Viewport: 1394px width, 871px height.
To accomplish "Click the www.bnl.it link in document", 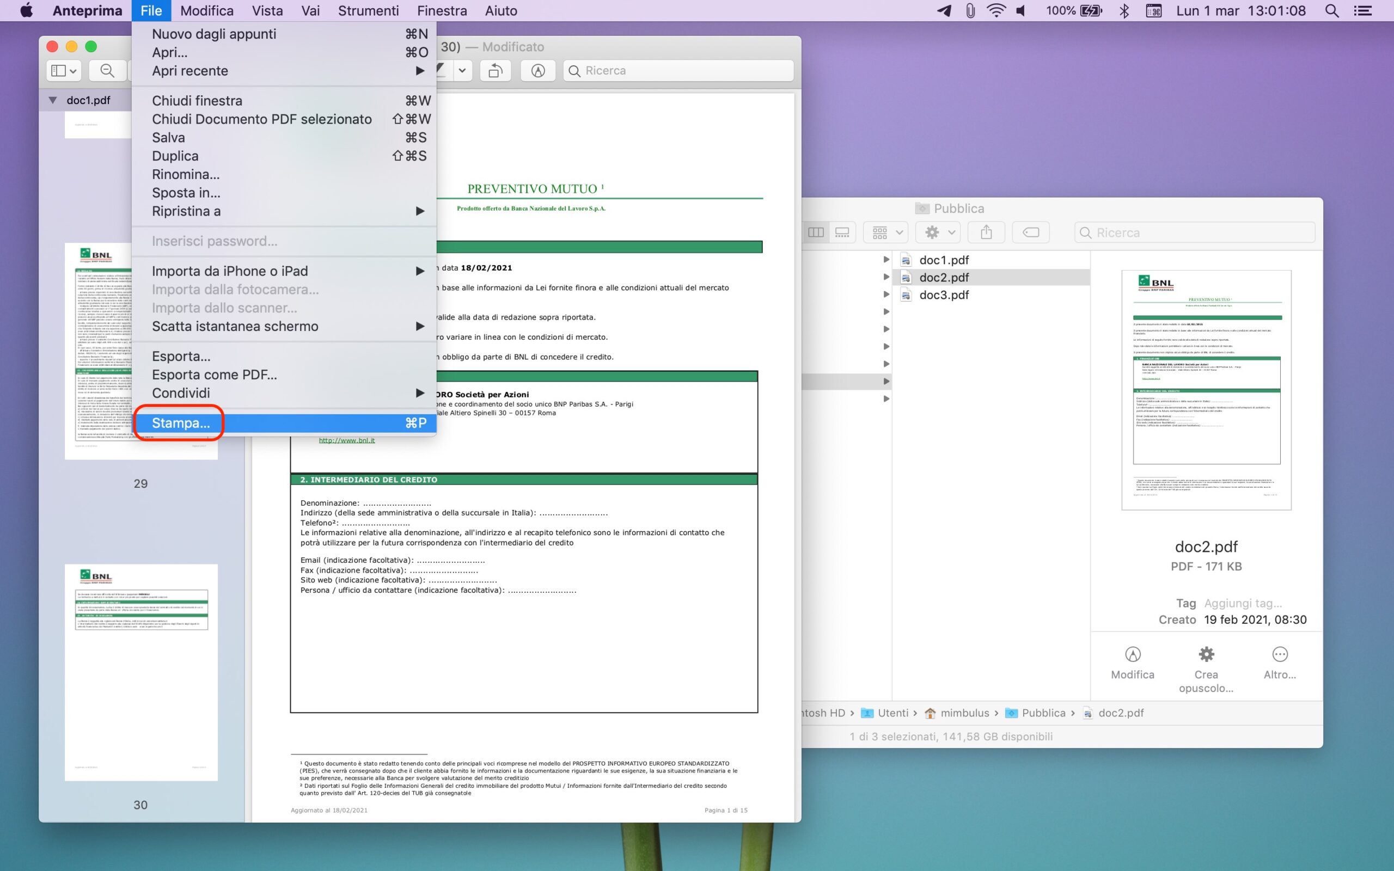I will (347, 440).
